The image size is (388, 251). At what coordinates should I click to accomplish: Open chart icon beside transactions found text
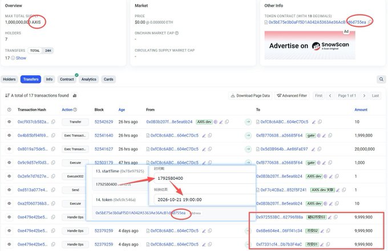[75, 95]
